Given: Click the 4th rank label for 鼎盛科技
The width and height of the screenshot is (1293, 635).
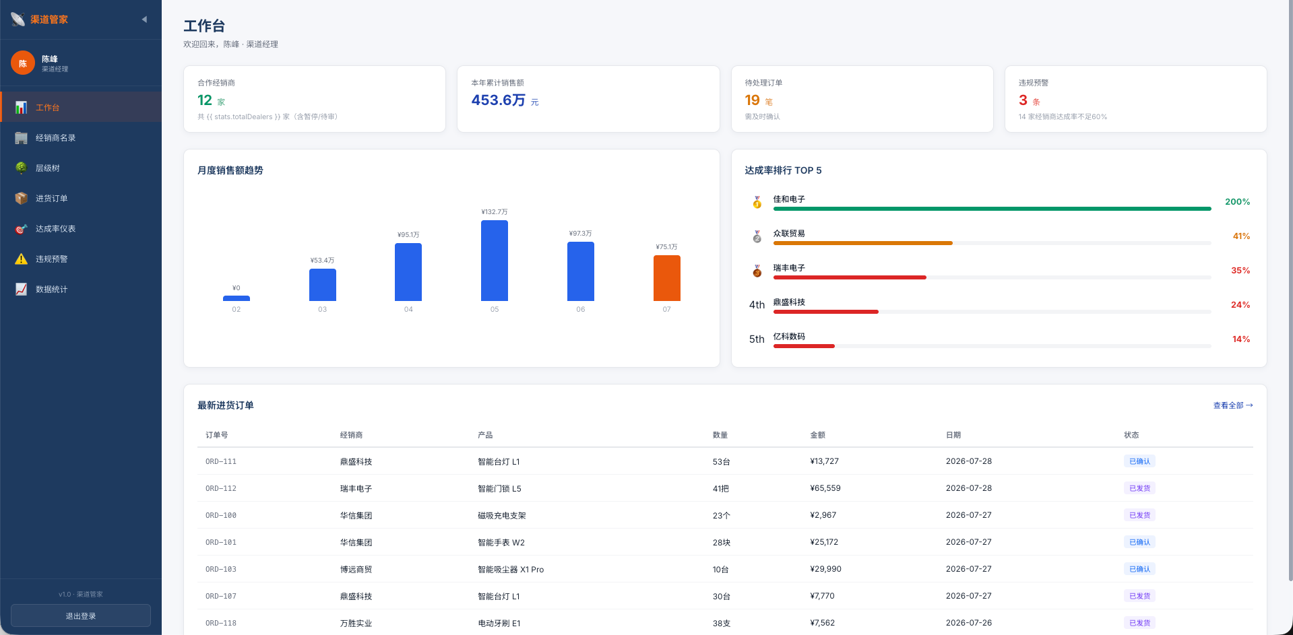Looking at the screenshot, I should (757, 305).
